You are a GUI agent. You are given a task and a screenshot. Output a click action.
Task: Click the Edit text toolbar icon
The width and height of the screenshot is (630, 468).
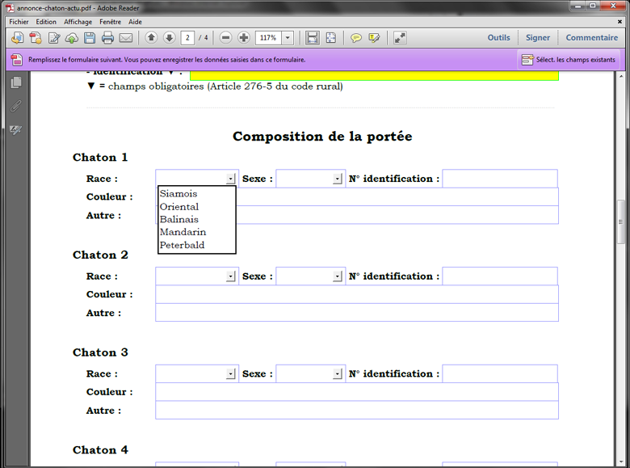click(x=54, y=38)
